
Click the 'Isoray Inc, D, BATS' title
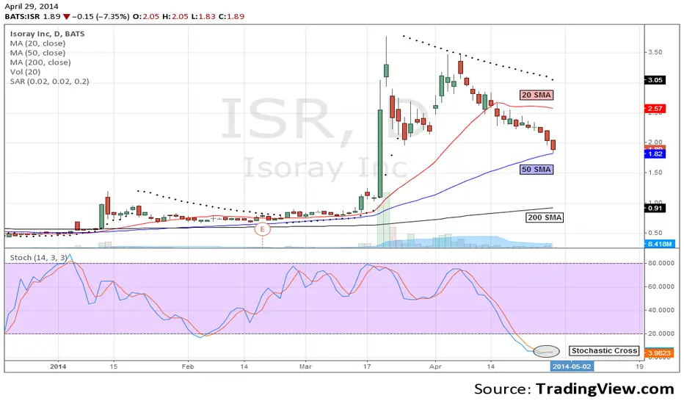pyautogui.click(x=47, y=34)
